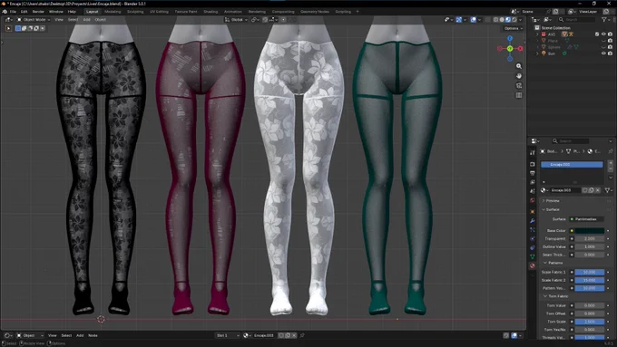Toggle exclude checkbox on AV2 collection
The image size is (617, 347).
[x=597, y=34]
